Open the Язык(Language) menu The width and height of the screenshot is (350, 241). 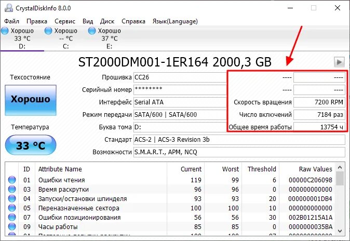(x=175, y=21)
